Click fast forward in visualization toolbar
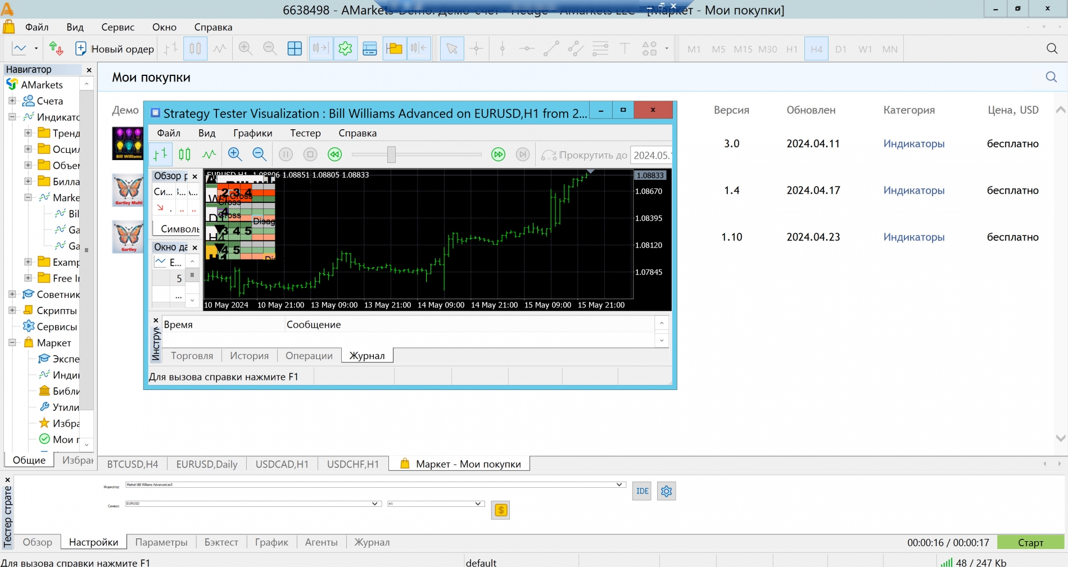 498,155
